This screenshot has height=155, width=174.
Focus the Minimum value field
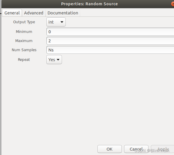[x=110, y=32]
